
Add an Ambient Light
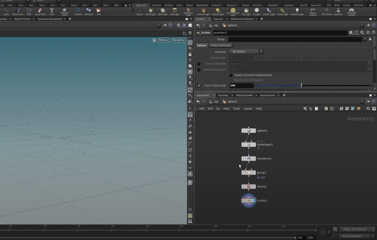point(297,12)
